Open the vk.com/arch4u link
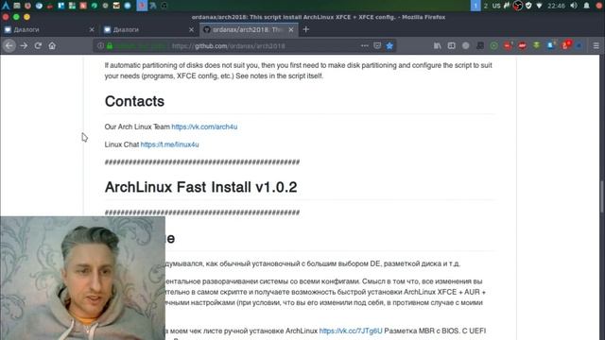This screenshot has width=605, height=340. pyautogui.click(x=204, y=127)
